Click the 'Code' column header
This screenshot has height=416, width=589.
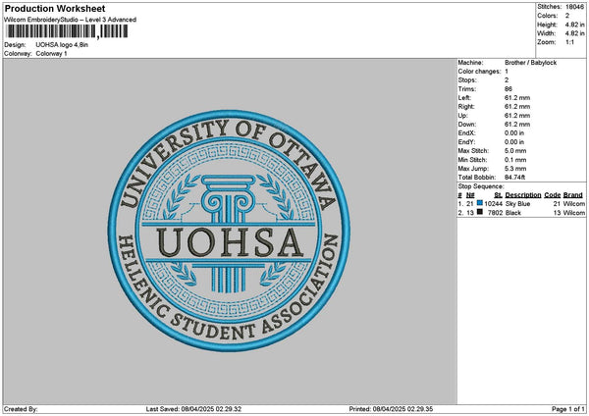tap(552, 195)
